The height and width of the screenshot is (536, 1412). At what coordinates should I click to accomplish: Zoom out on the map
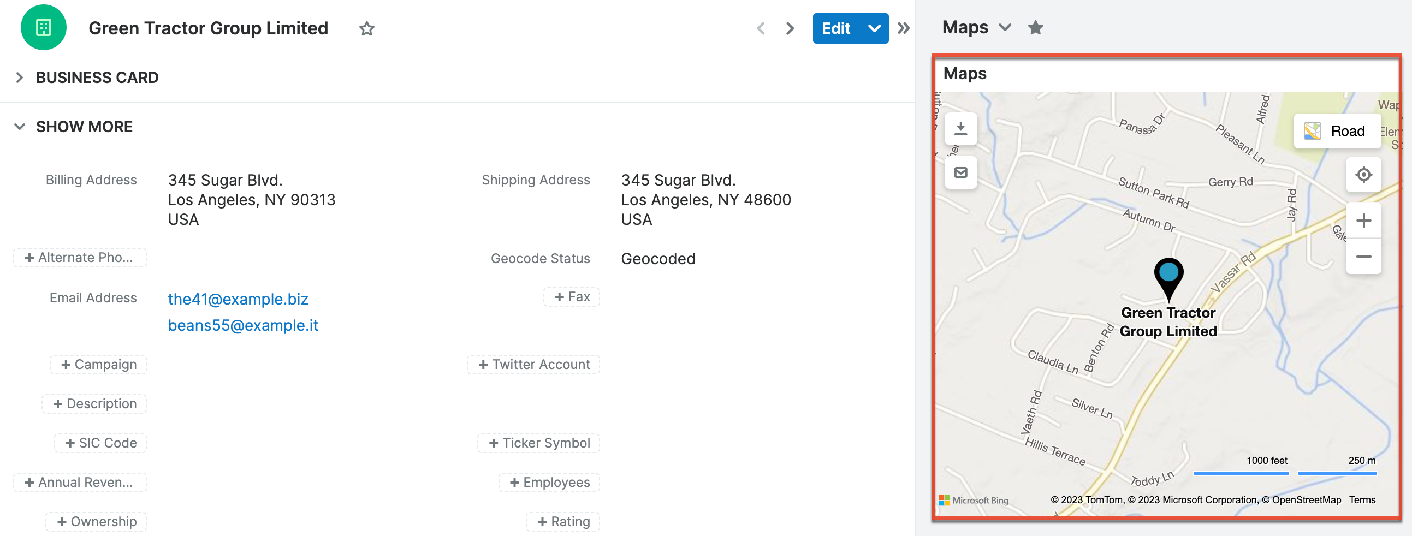click(1364, 256)
